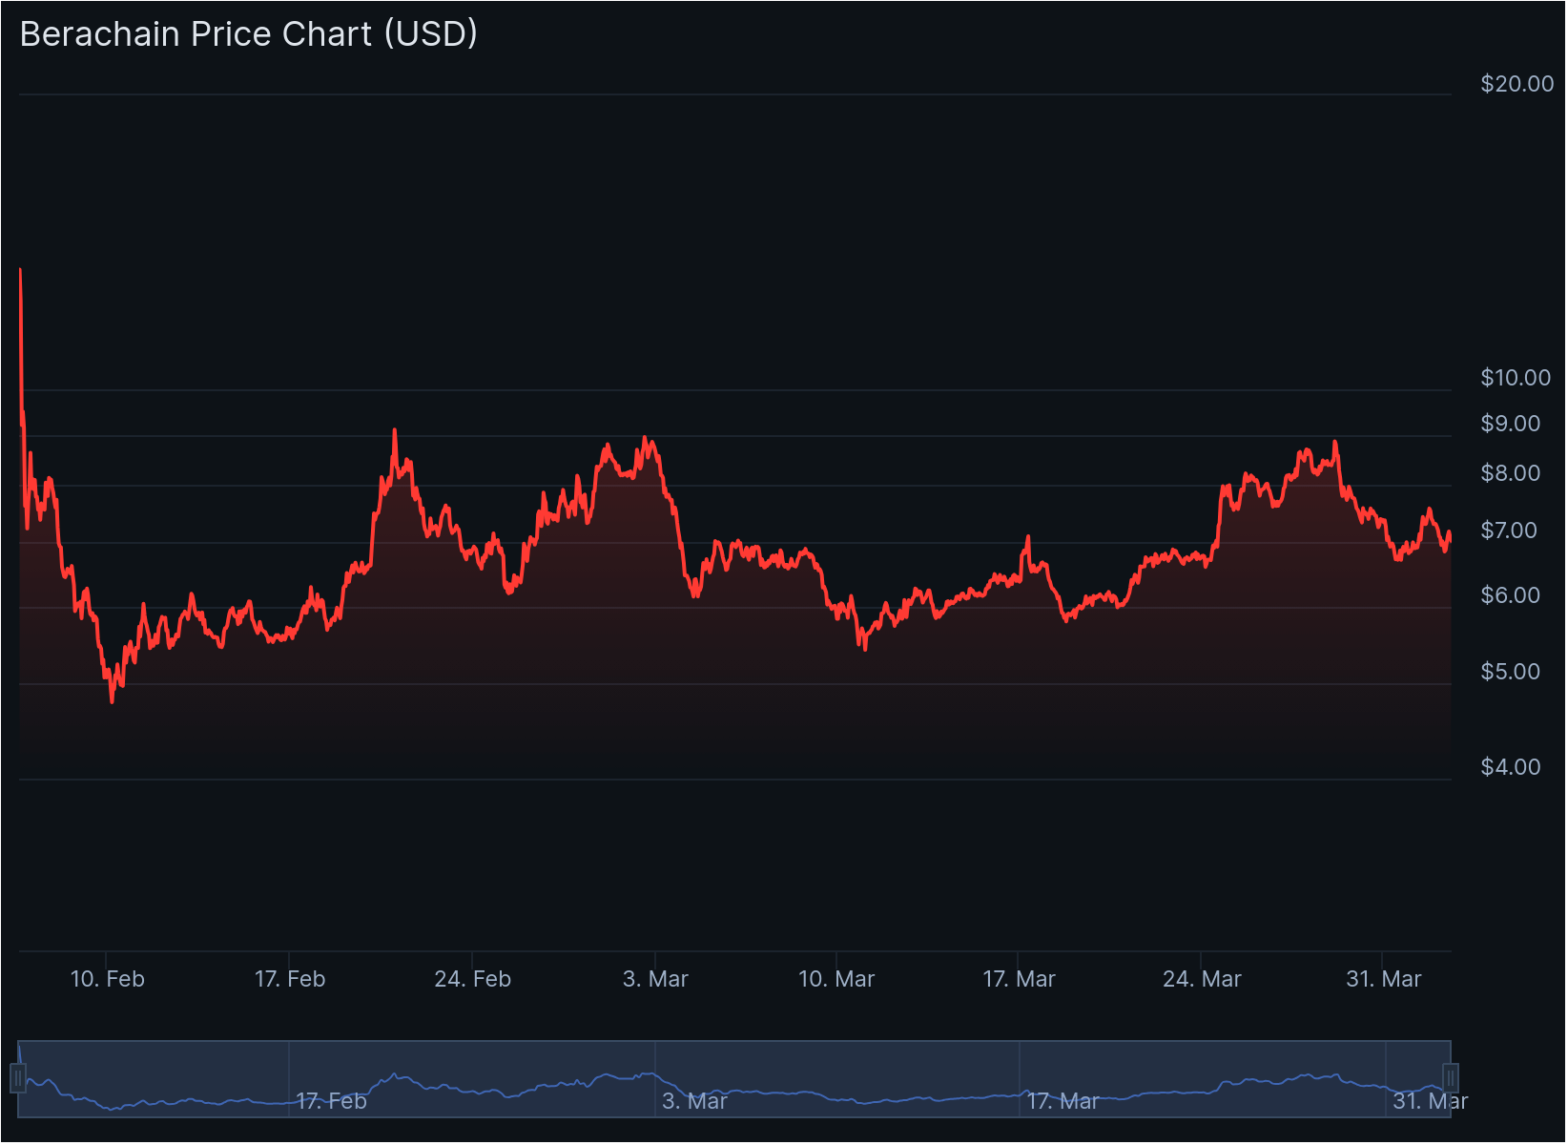Image resolution: width=1568 pixels, height=1145 pixels.
Task: Click the Berachain Price Chart (USD) title
Action: (x=249, y=34)
